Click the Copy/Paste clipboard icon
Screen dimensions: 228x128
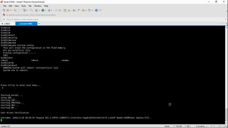(37, 10)
